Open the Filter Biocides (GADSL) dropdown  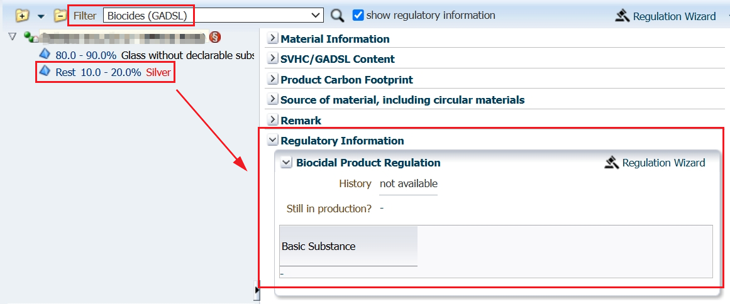(316, 15)
